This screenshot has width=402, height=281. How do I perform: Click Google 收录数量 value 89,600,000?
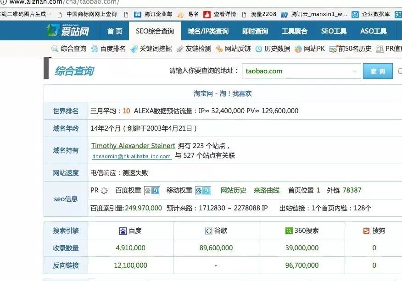216,248
